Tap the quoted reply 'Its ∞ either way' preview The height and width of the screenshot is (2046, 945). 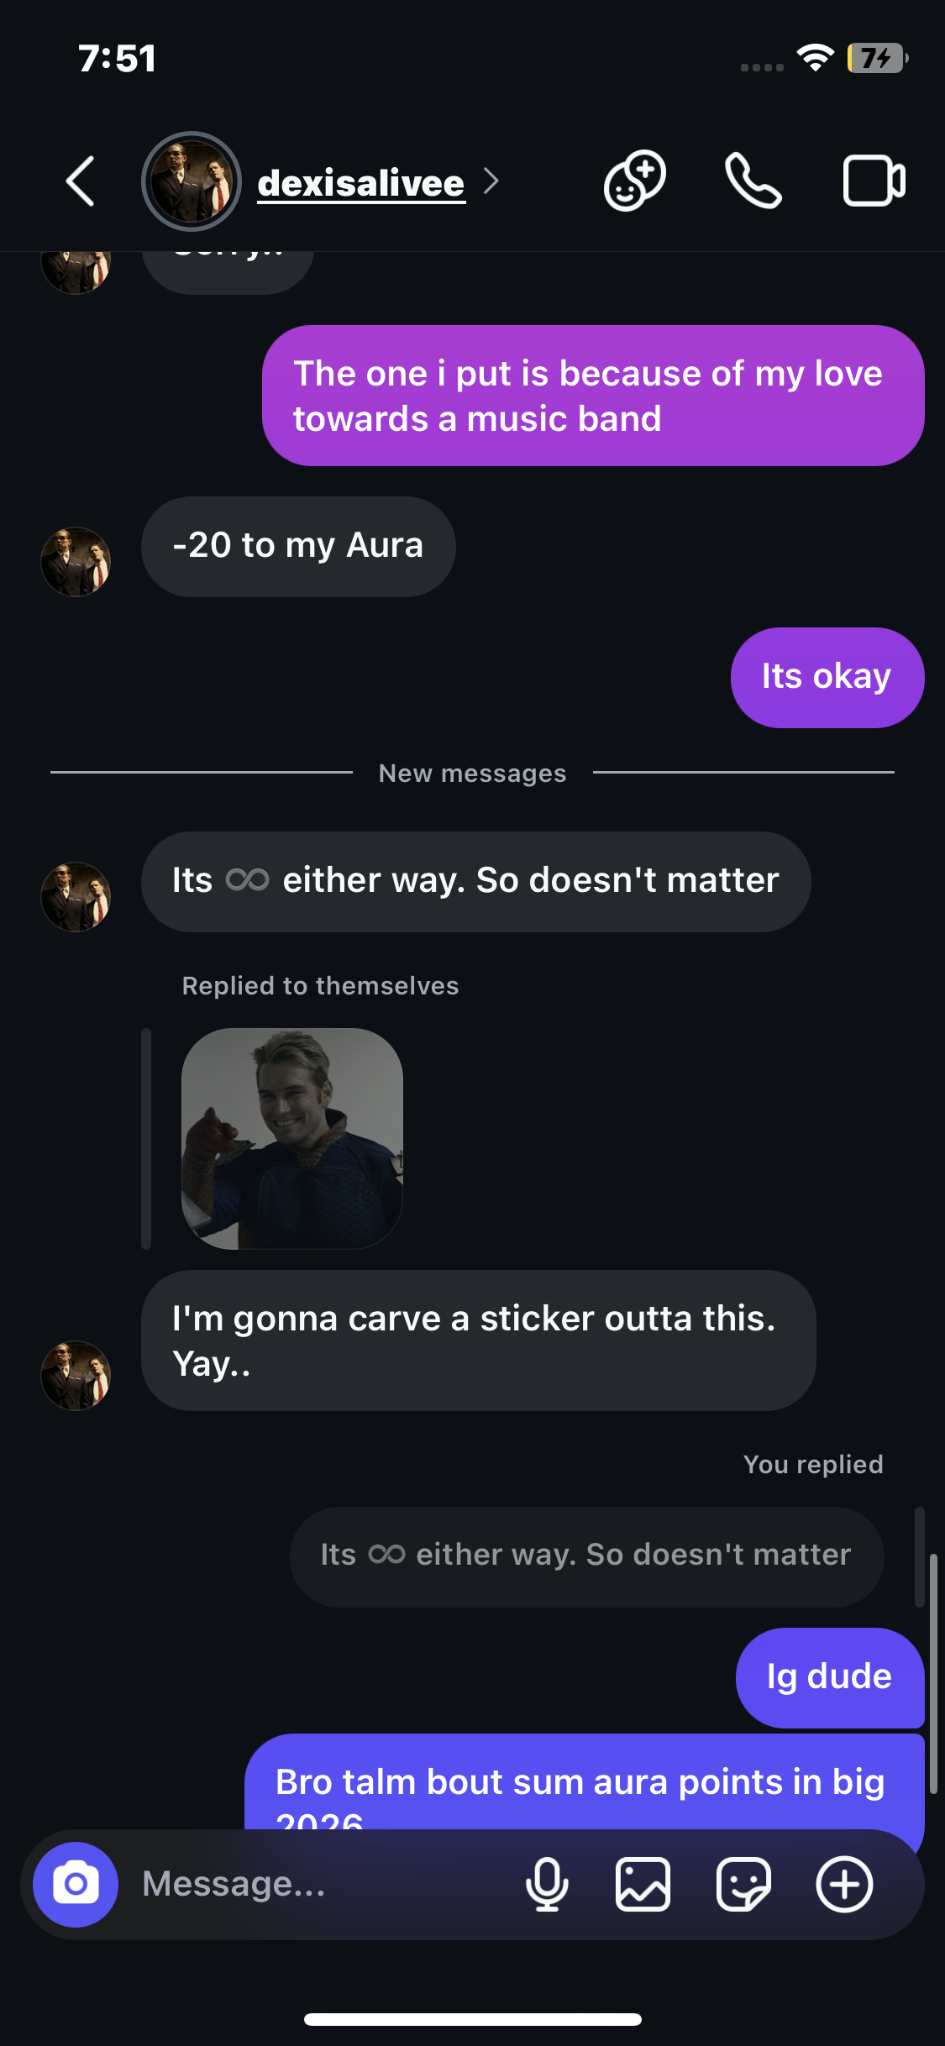click(x=586, y=1556)
